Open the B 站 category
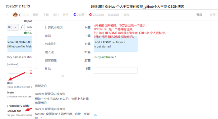 [48, 69]
